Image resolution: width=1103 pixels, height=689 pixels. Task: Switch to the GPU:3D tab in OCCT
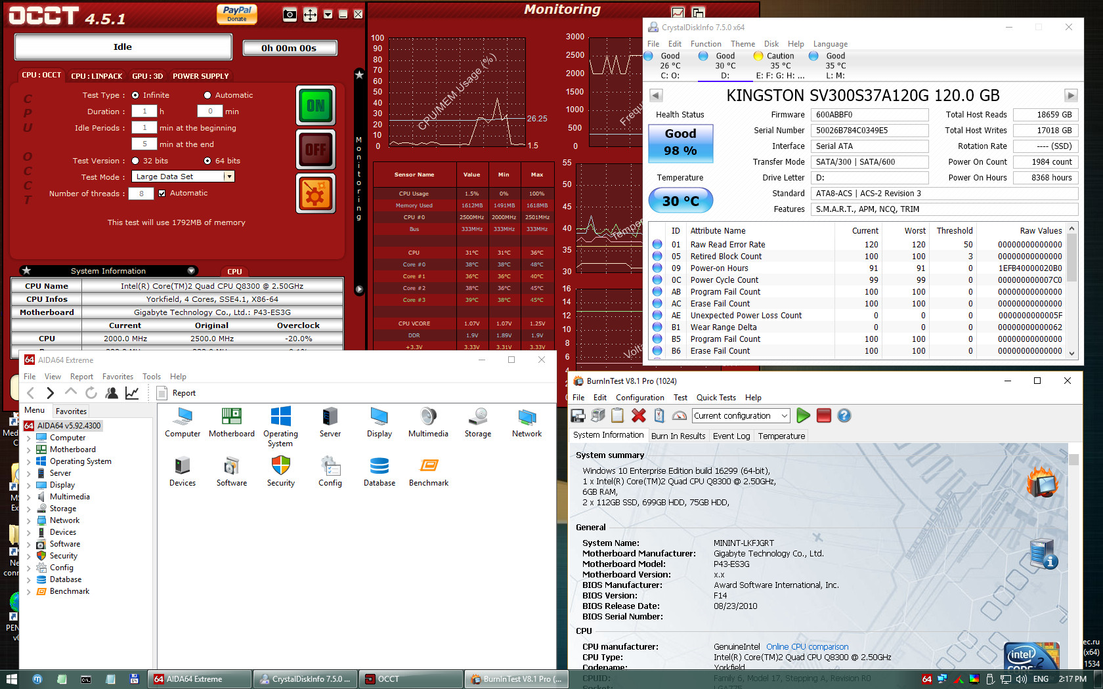(147, 76)
